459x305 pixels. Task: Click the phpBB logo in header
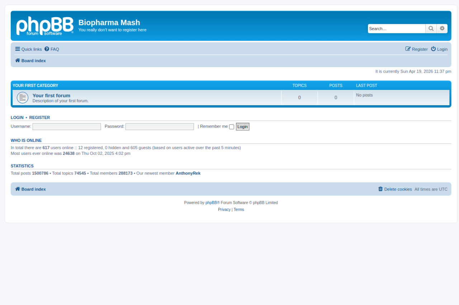[45, 26]
